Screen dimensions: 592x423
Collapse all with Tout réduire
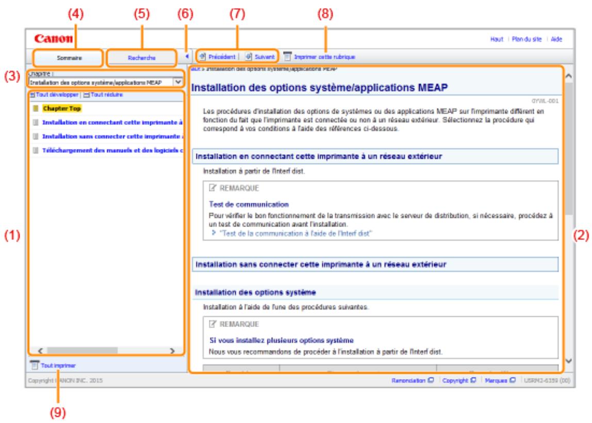pyautogui.click(x=107, y=94)
